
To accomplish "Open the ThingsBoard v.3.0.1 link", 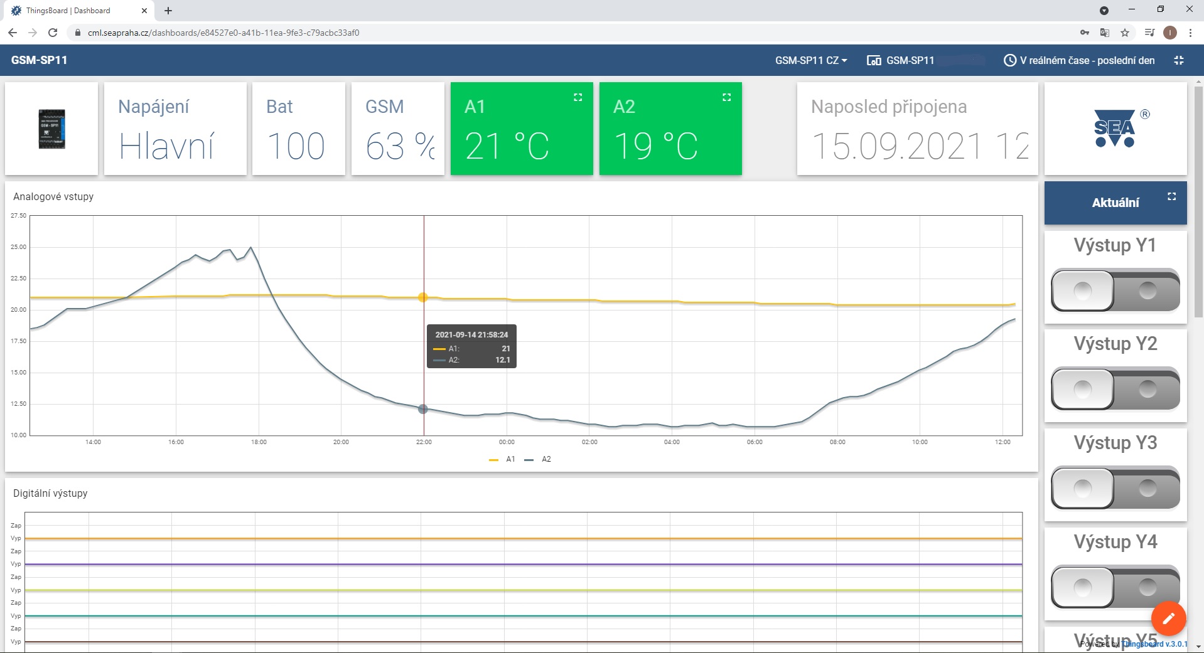I will pos(1154,644).
